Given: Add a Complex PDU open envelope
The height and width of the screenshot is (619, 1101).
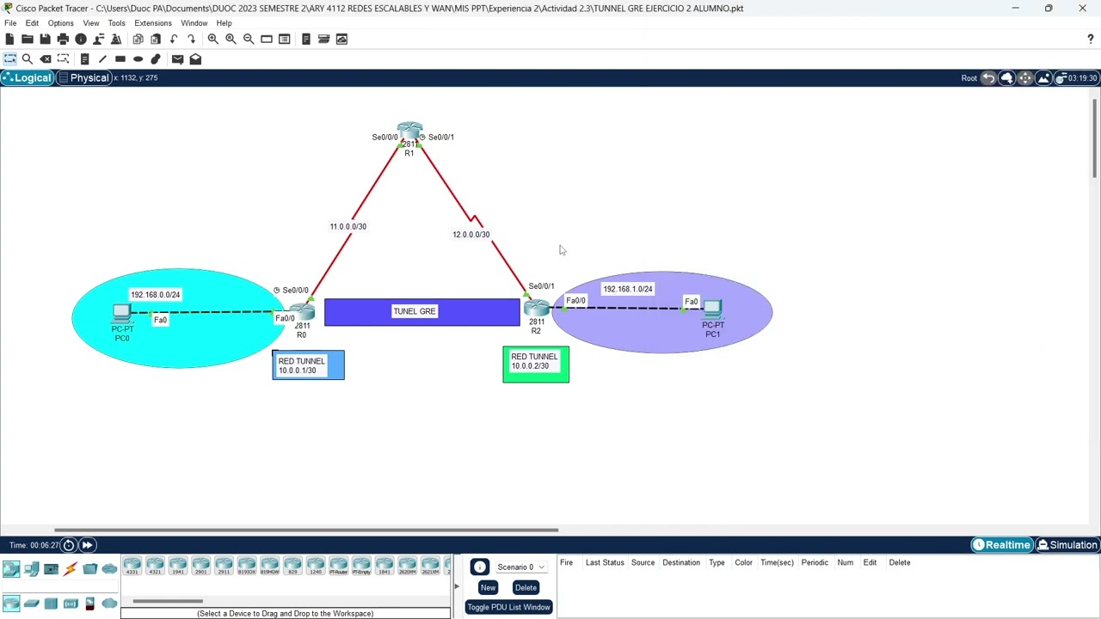Looking at the screenshot, I should (195, 58).
